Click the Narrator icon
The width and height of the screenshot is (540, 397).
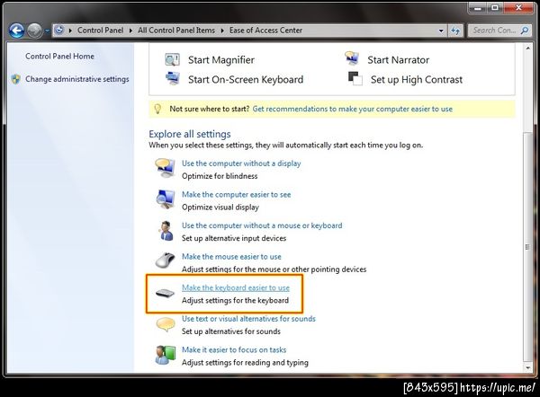pos(352,58)
